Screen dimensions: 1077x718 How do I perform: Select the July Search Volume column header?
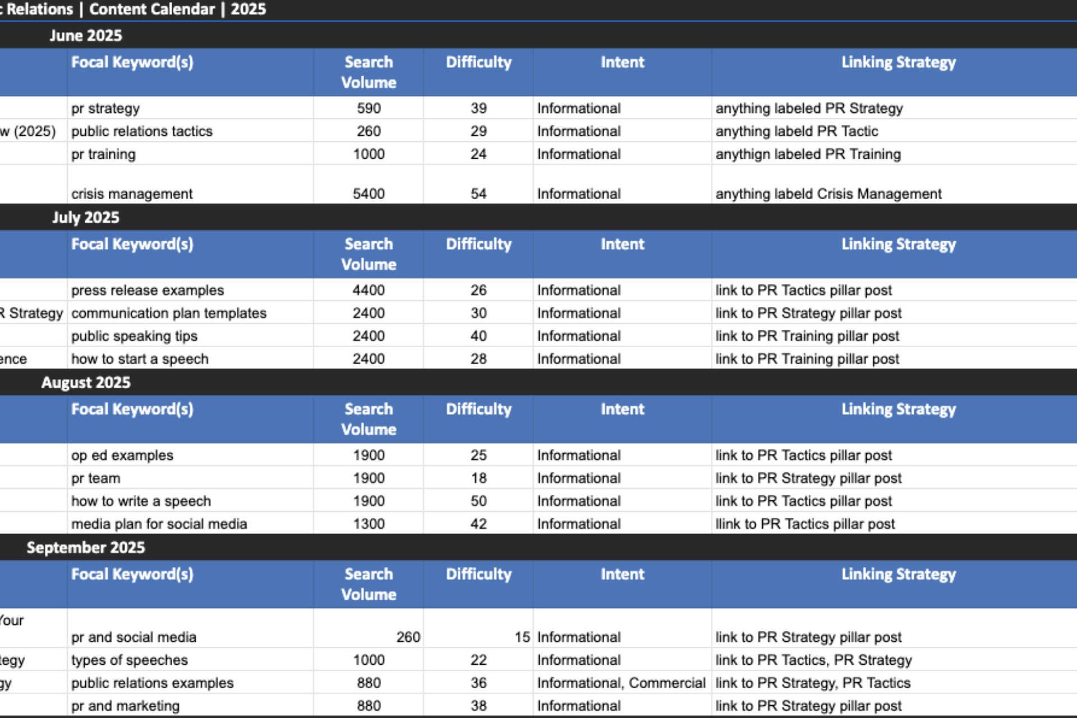coord(369,254)
